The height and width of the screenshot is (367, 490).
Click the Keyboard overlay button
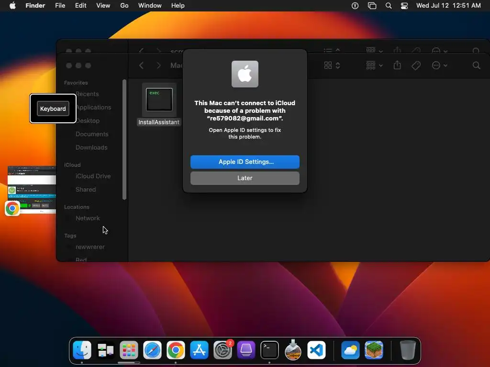point(53,108)
